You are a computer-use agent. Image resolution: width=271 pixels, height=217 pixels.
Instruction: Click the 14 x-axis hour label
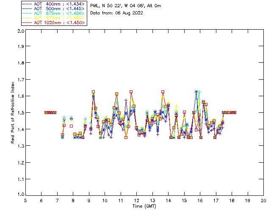coord(169,200)
